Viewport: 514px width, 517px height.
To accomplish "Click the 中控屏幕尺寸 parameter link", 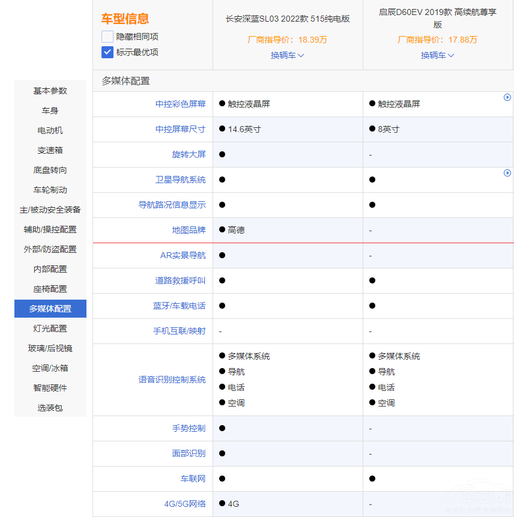I will tap(180, 129).
